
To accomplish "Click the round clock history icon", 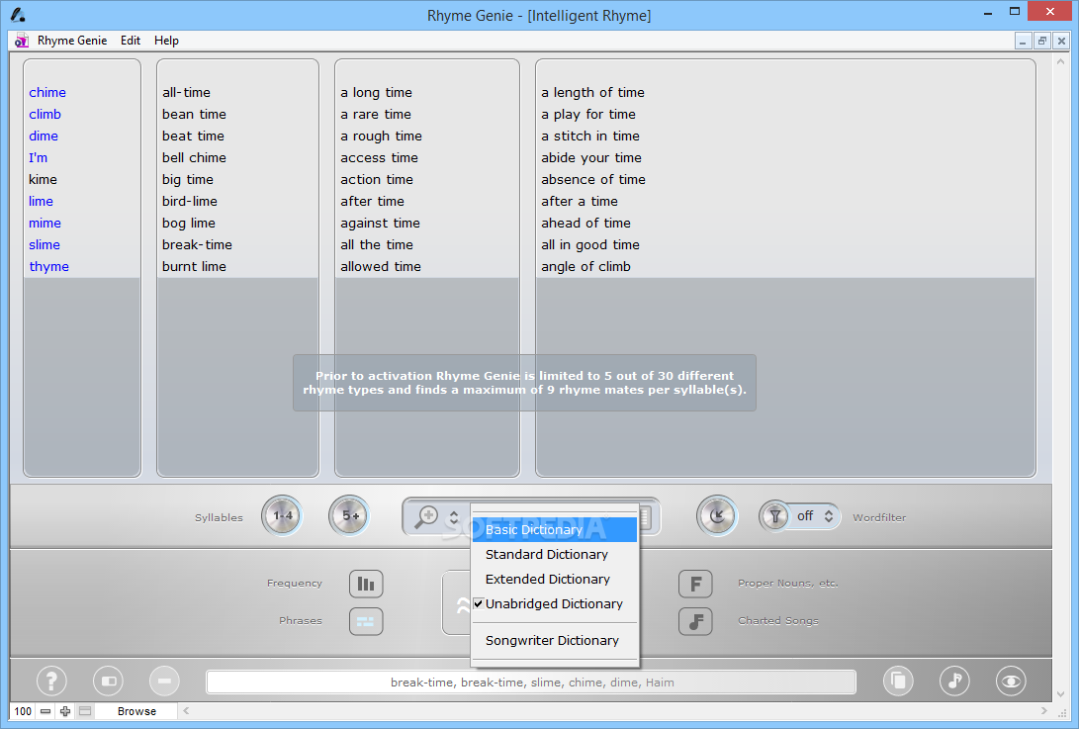I will [717, 515].
